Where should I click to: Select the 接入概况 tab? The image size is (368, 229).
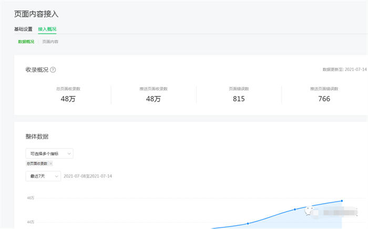point(47,29)
